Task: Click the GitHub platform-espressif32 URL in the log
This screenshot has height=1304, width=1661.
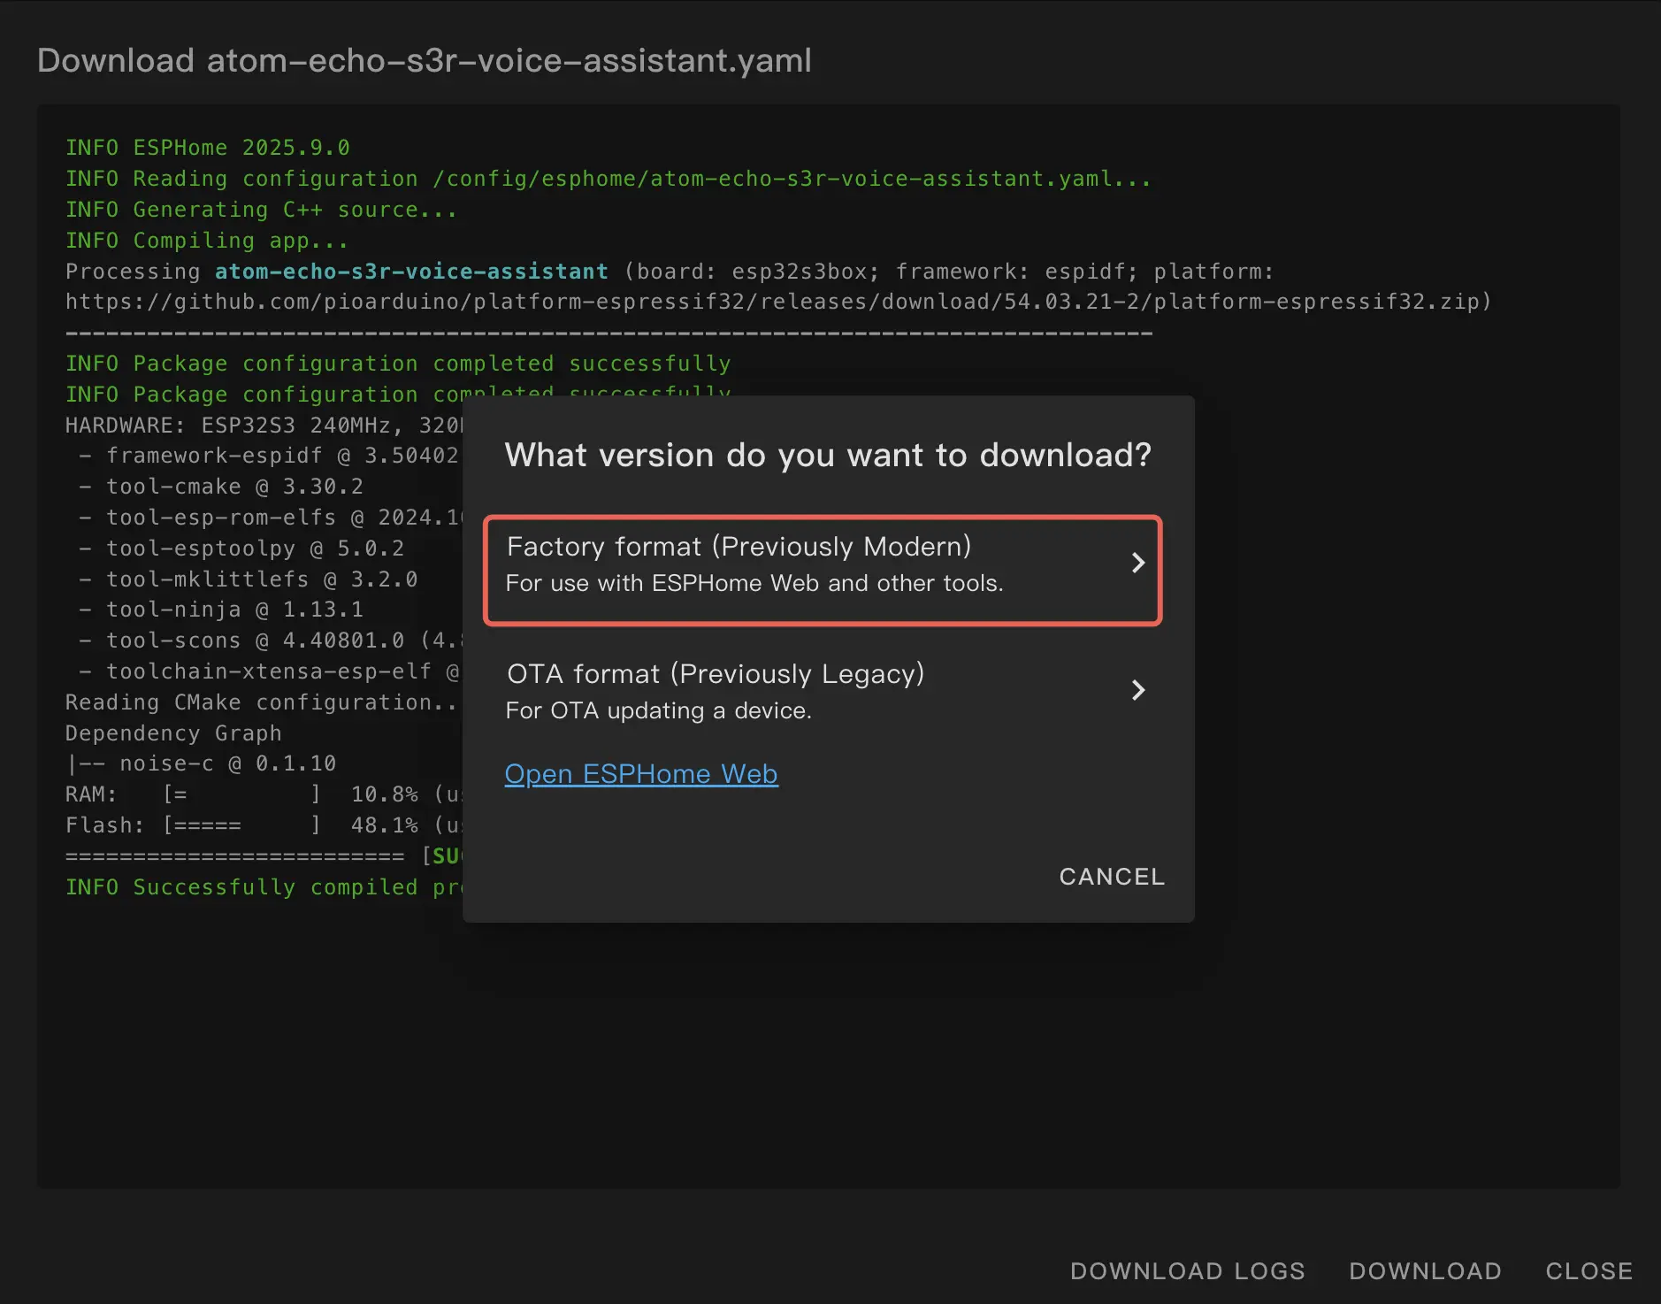Action: [x=777, y=303]
